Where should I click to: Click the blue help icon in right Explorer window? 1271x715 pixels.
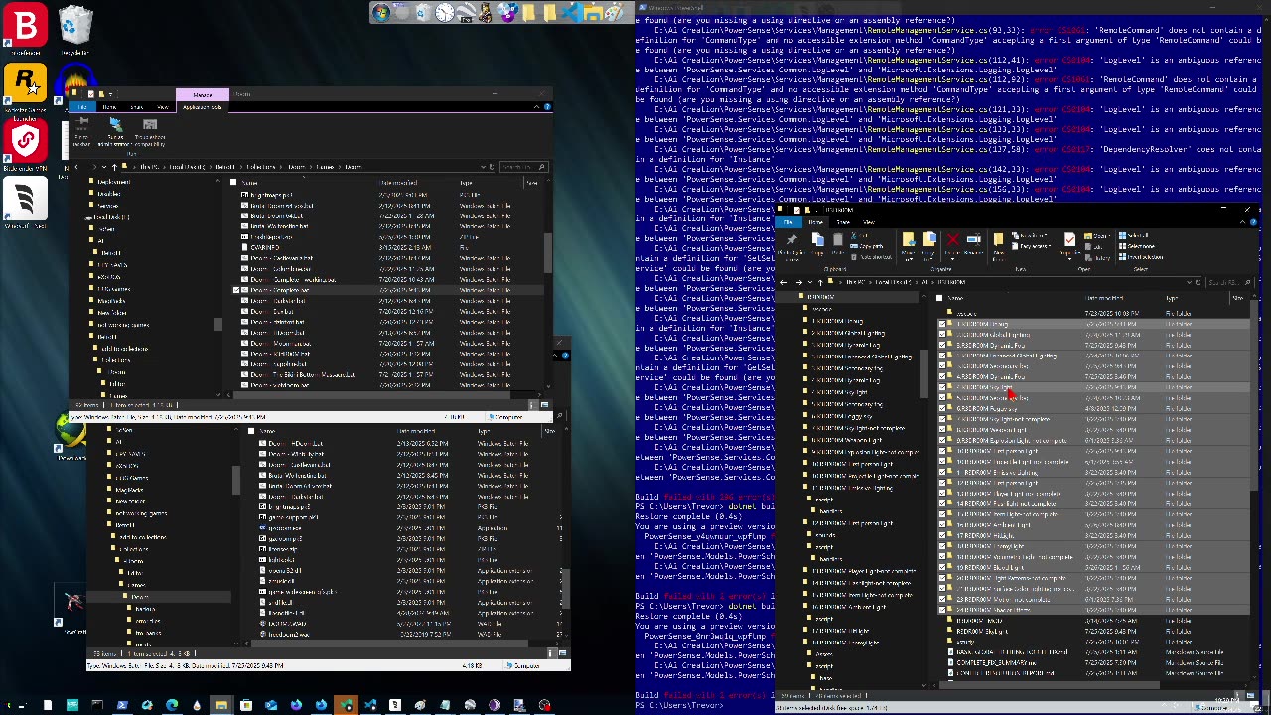[1253, 222]
